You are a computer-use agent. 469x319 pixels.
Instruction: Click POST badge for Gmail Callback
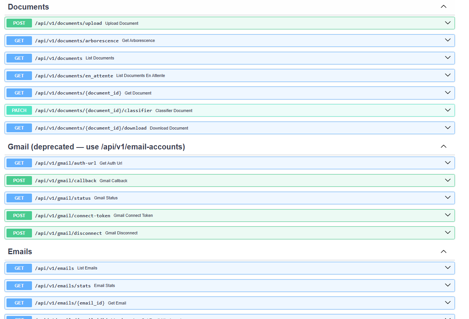point(19,181)
